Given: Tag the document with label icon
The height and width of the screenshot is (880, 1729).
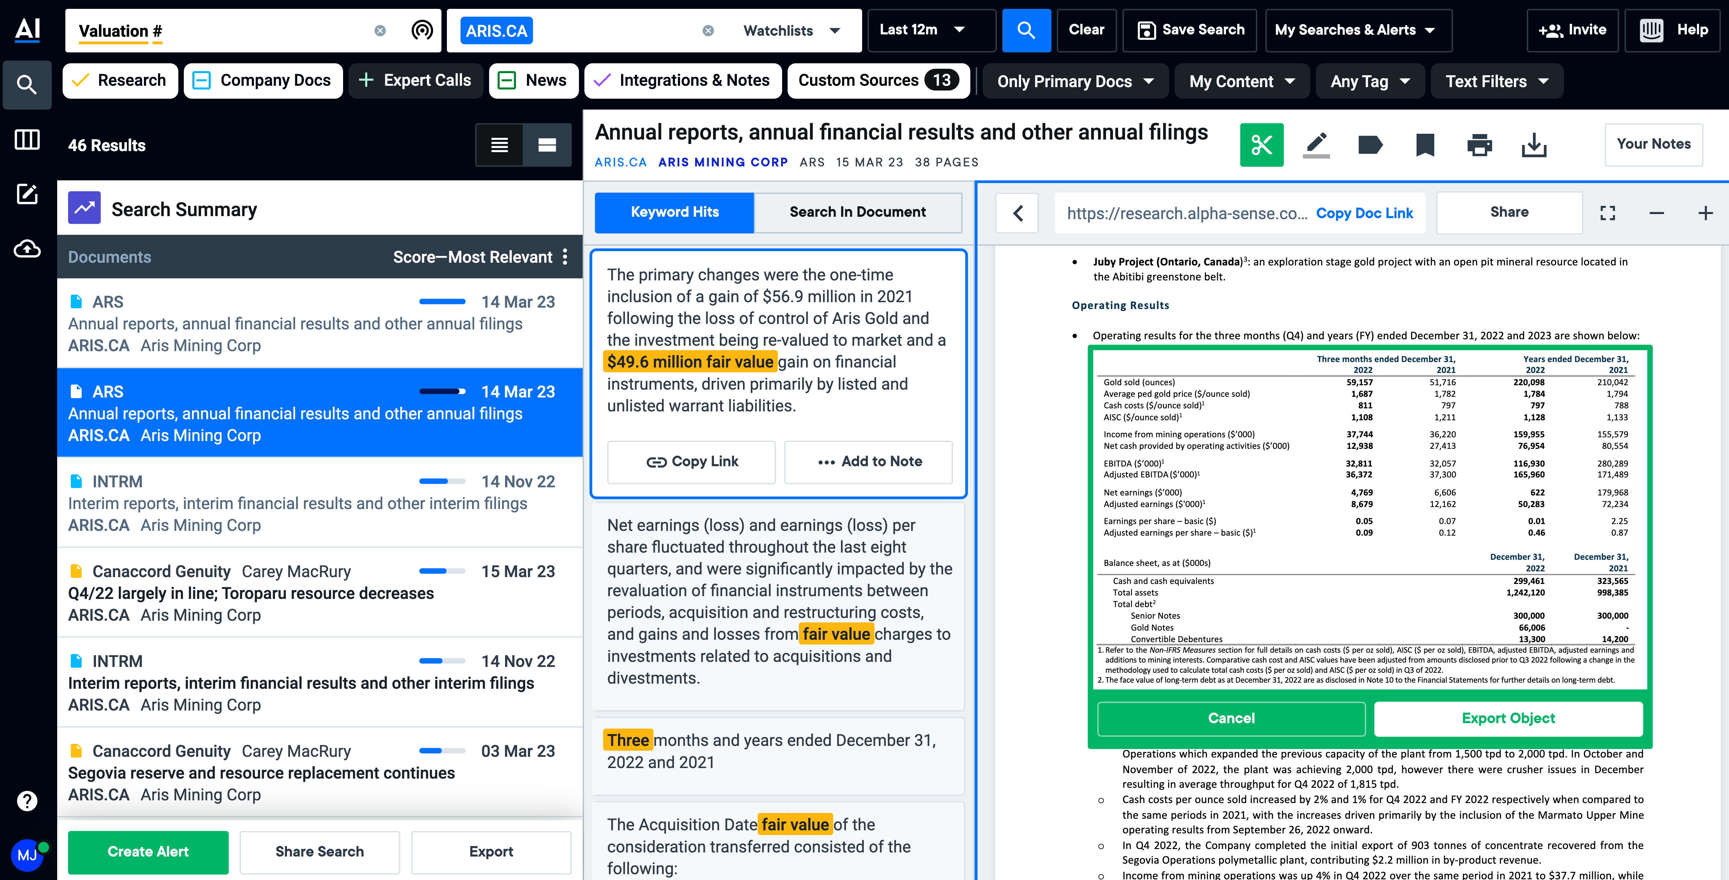Looking at the screenshot, I should tap(1370, 144).
